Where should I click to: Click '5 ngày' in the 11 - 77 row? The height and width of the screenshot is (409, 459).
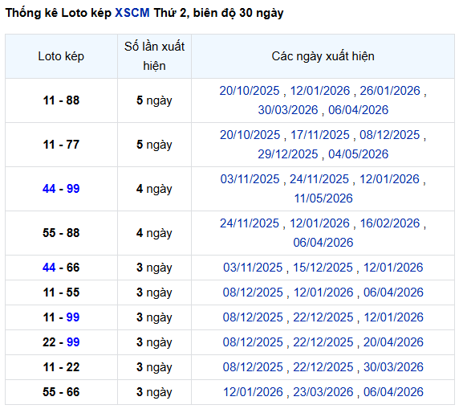[x=154, y=145]
